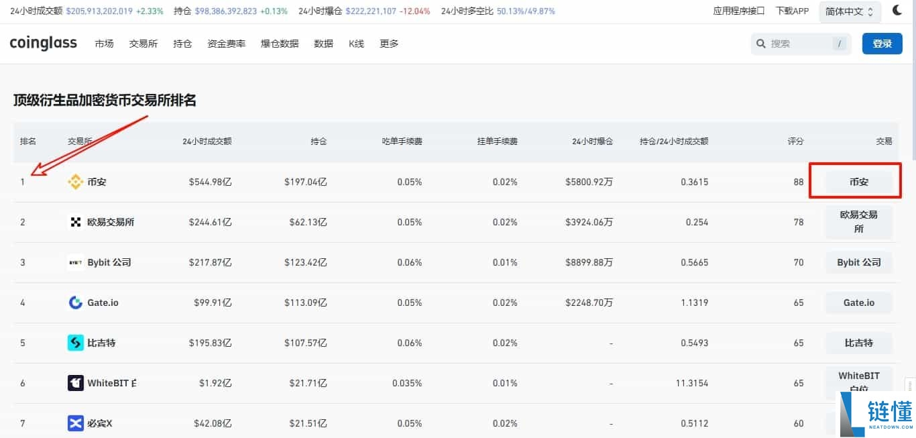Viewport: 916px width, 438px height.
Task: Click the WhiteBIT exchange logo icon
Action: pos(75,382)
